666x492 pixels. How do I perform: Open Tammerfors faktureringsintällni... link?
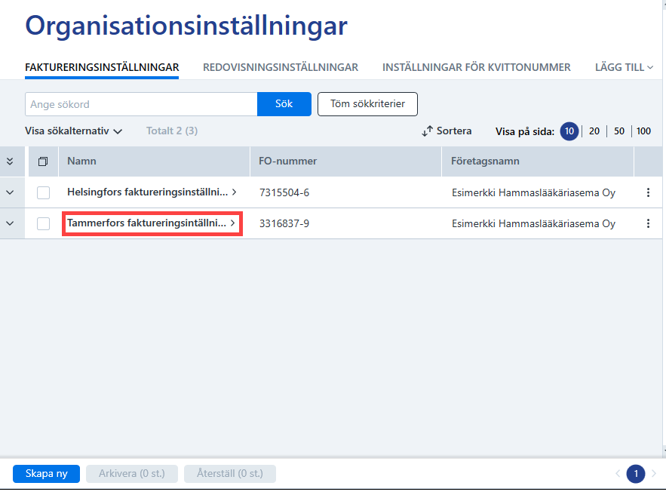(x=151, y=223)
